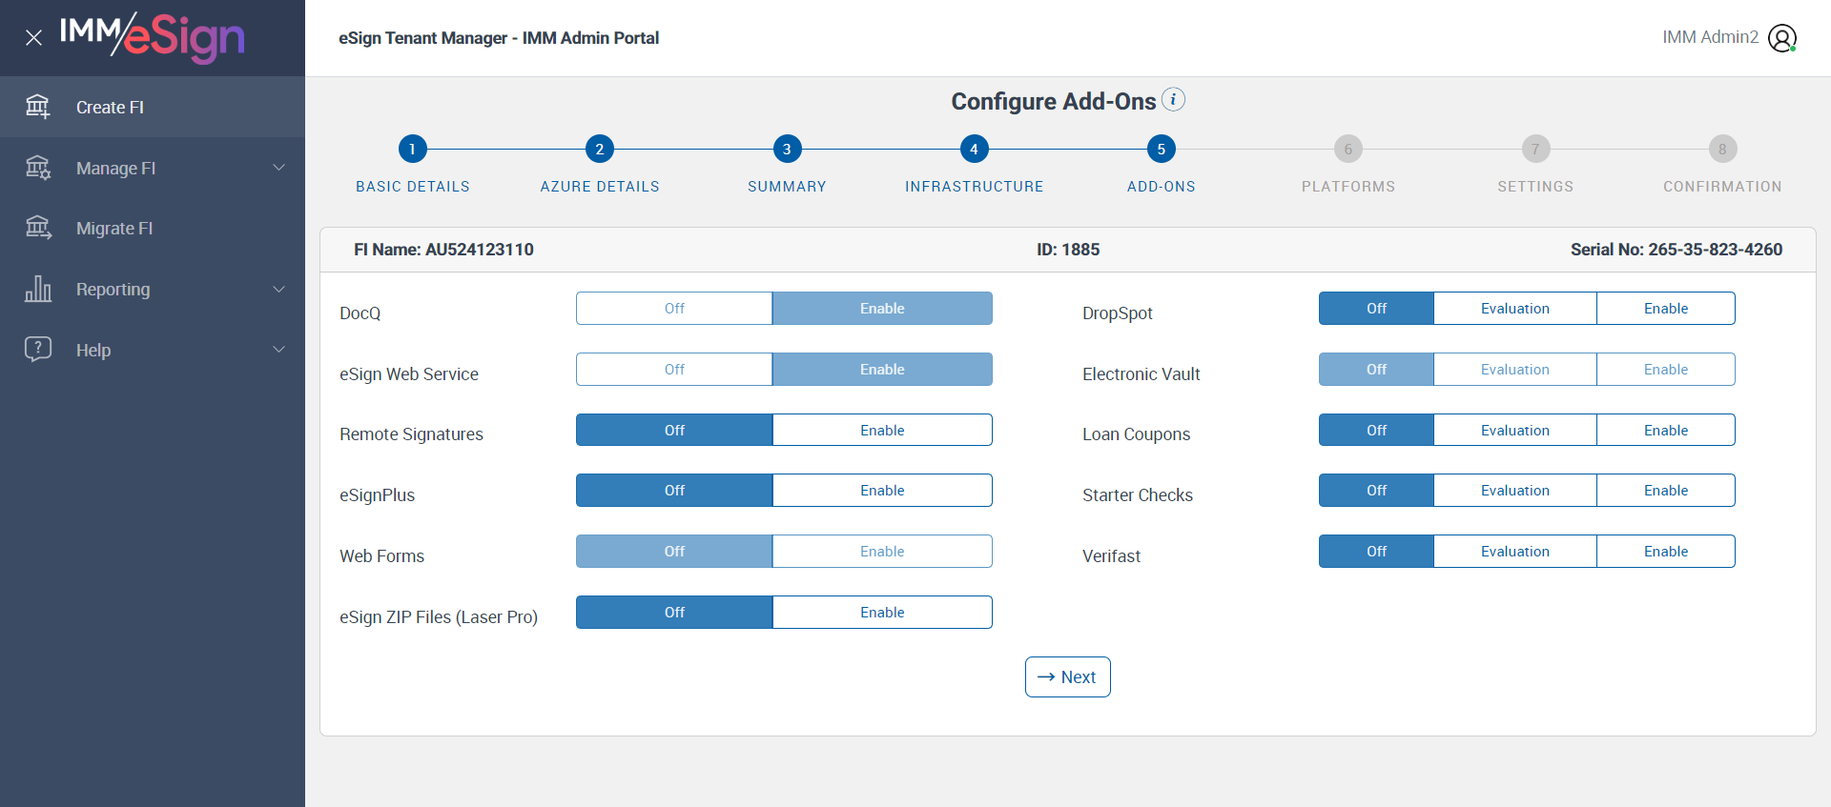Expand the Reporting submenu chevron
1831x807 pixels.
[279, 289]
